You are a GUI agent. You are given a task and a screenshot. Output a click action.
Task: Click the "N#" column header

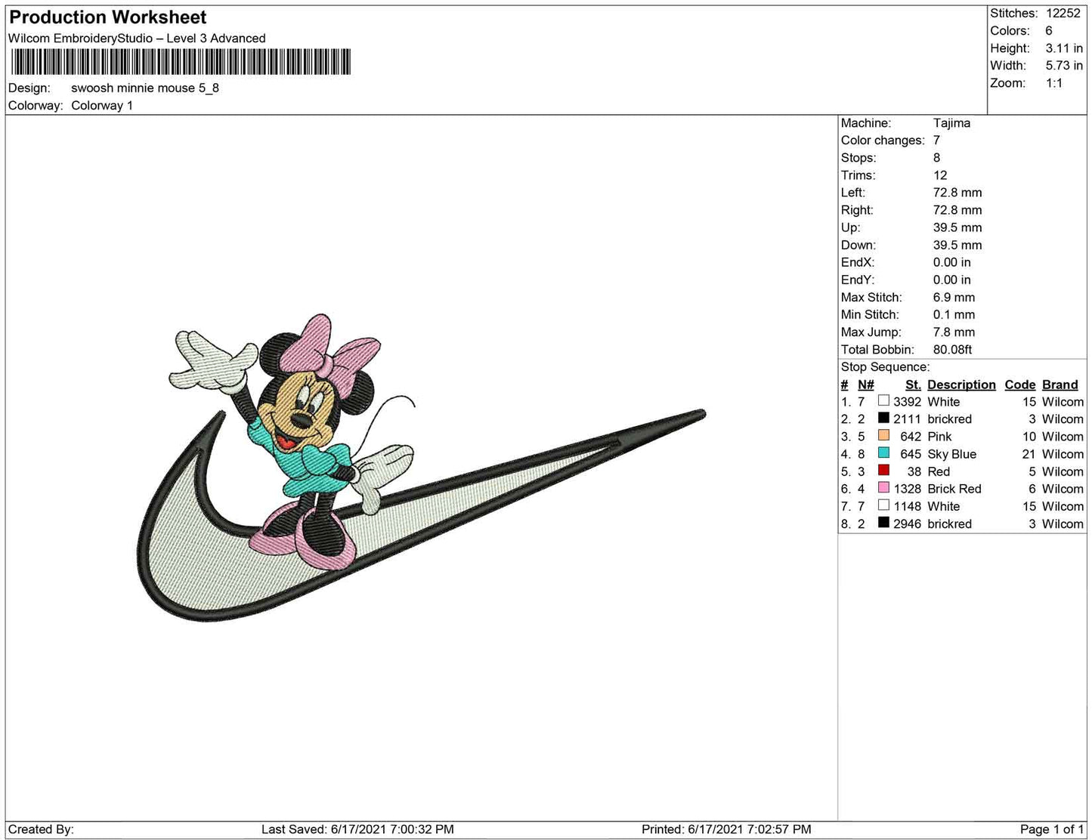point(866,384)
